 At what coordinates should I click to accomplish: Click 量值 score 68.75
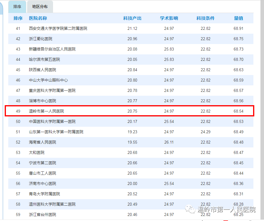point(238,39)
